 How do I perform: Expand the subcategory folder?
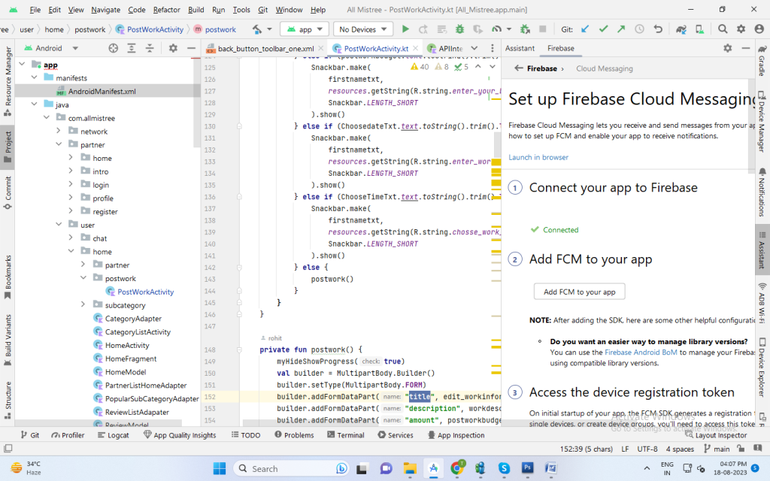coord(83,305)
